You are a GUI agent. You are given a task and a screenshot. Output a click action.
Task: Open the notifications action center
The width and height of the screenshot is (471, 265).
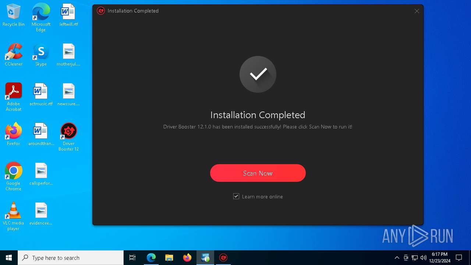click(459, 258)
